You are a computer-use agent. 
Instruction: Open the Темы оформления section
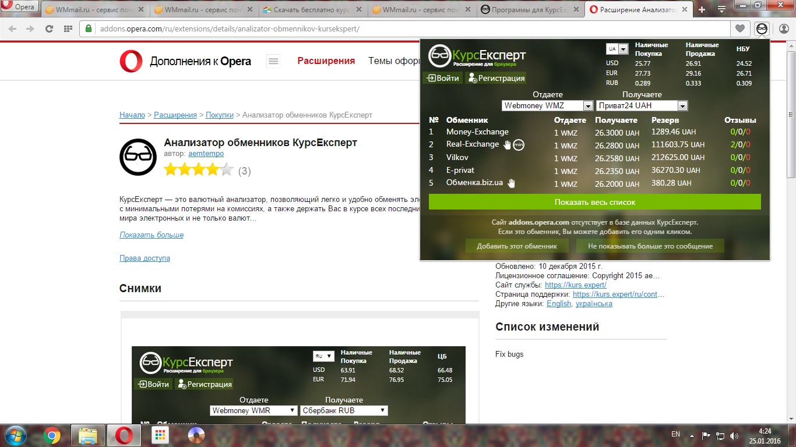(x=394, y=61)
